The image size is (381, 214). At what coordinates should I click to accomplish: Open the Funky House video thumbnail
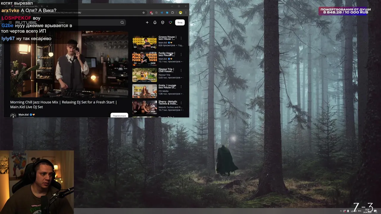click(144, 59)
